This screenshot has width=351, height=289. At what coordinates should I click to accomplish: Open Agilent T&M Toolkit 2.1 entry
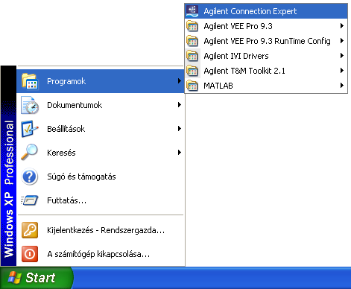(x=266, y=71)
